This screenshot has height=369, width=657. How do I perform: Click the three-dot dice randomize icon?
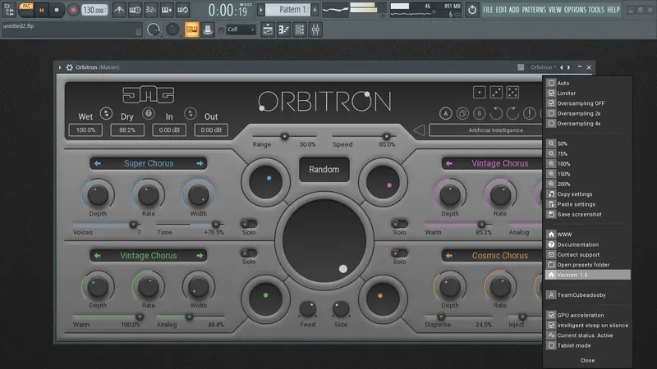pyautogui.click(x=496, y=92)
